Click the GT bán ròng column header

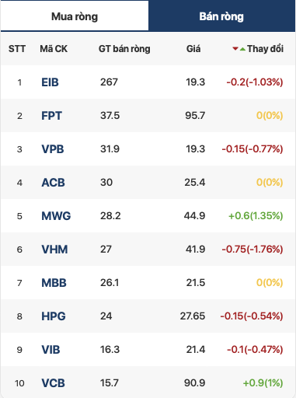124,49
